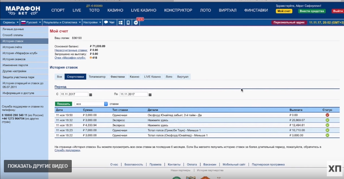
Task: Switch to the Виртуал tab in bet history
Action: coord(183,77)
